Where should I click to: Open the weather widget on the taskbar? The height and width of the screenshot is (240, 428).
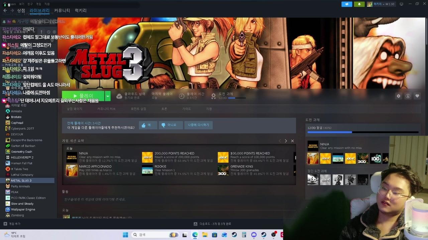[15, 234]
